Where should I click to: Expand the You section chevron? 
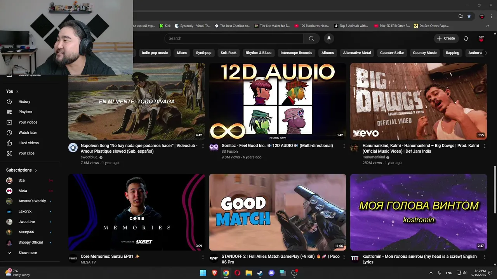click(17, 91)
